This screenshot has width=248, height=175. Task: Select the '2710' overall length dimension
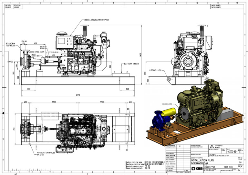78,95
